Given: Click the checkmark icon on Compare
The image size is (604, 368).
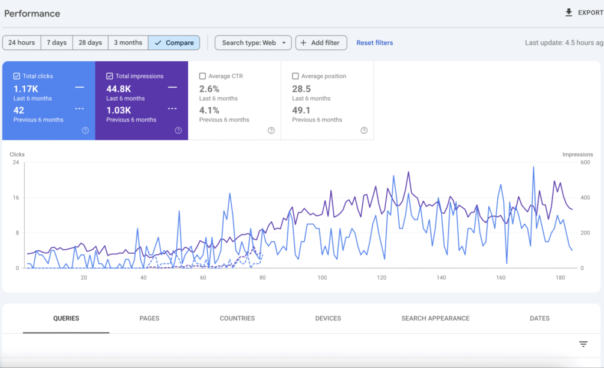Looking at the screenshot, I should coord(157,43).
